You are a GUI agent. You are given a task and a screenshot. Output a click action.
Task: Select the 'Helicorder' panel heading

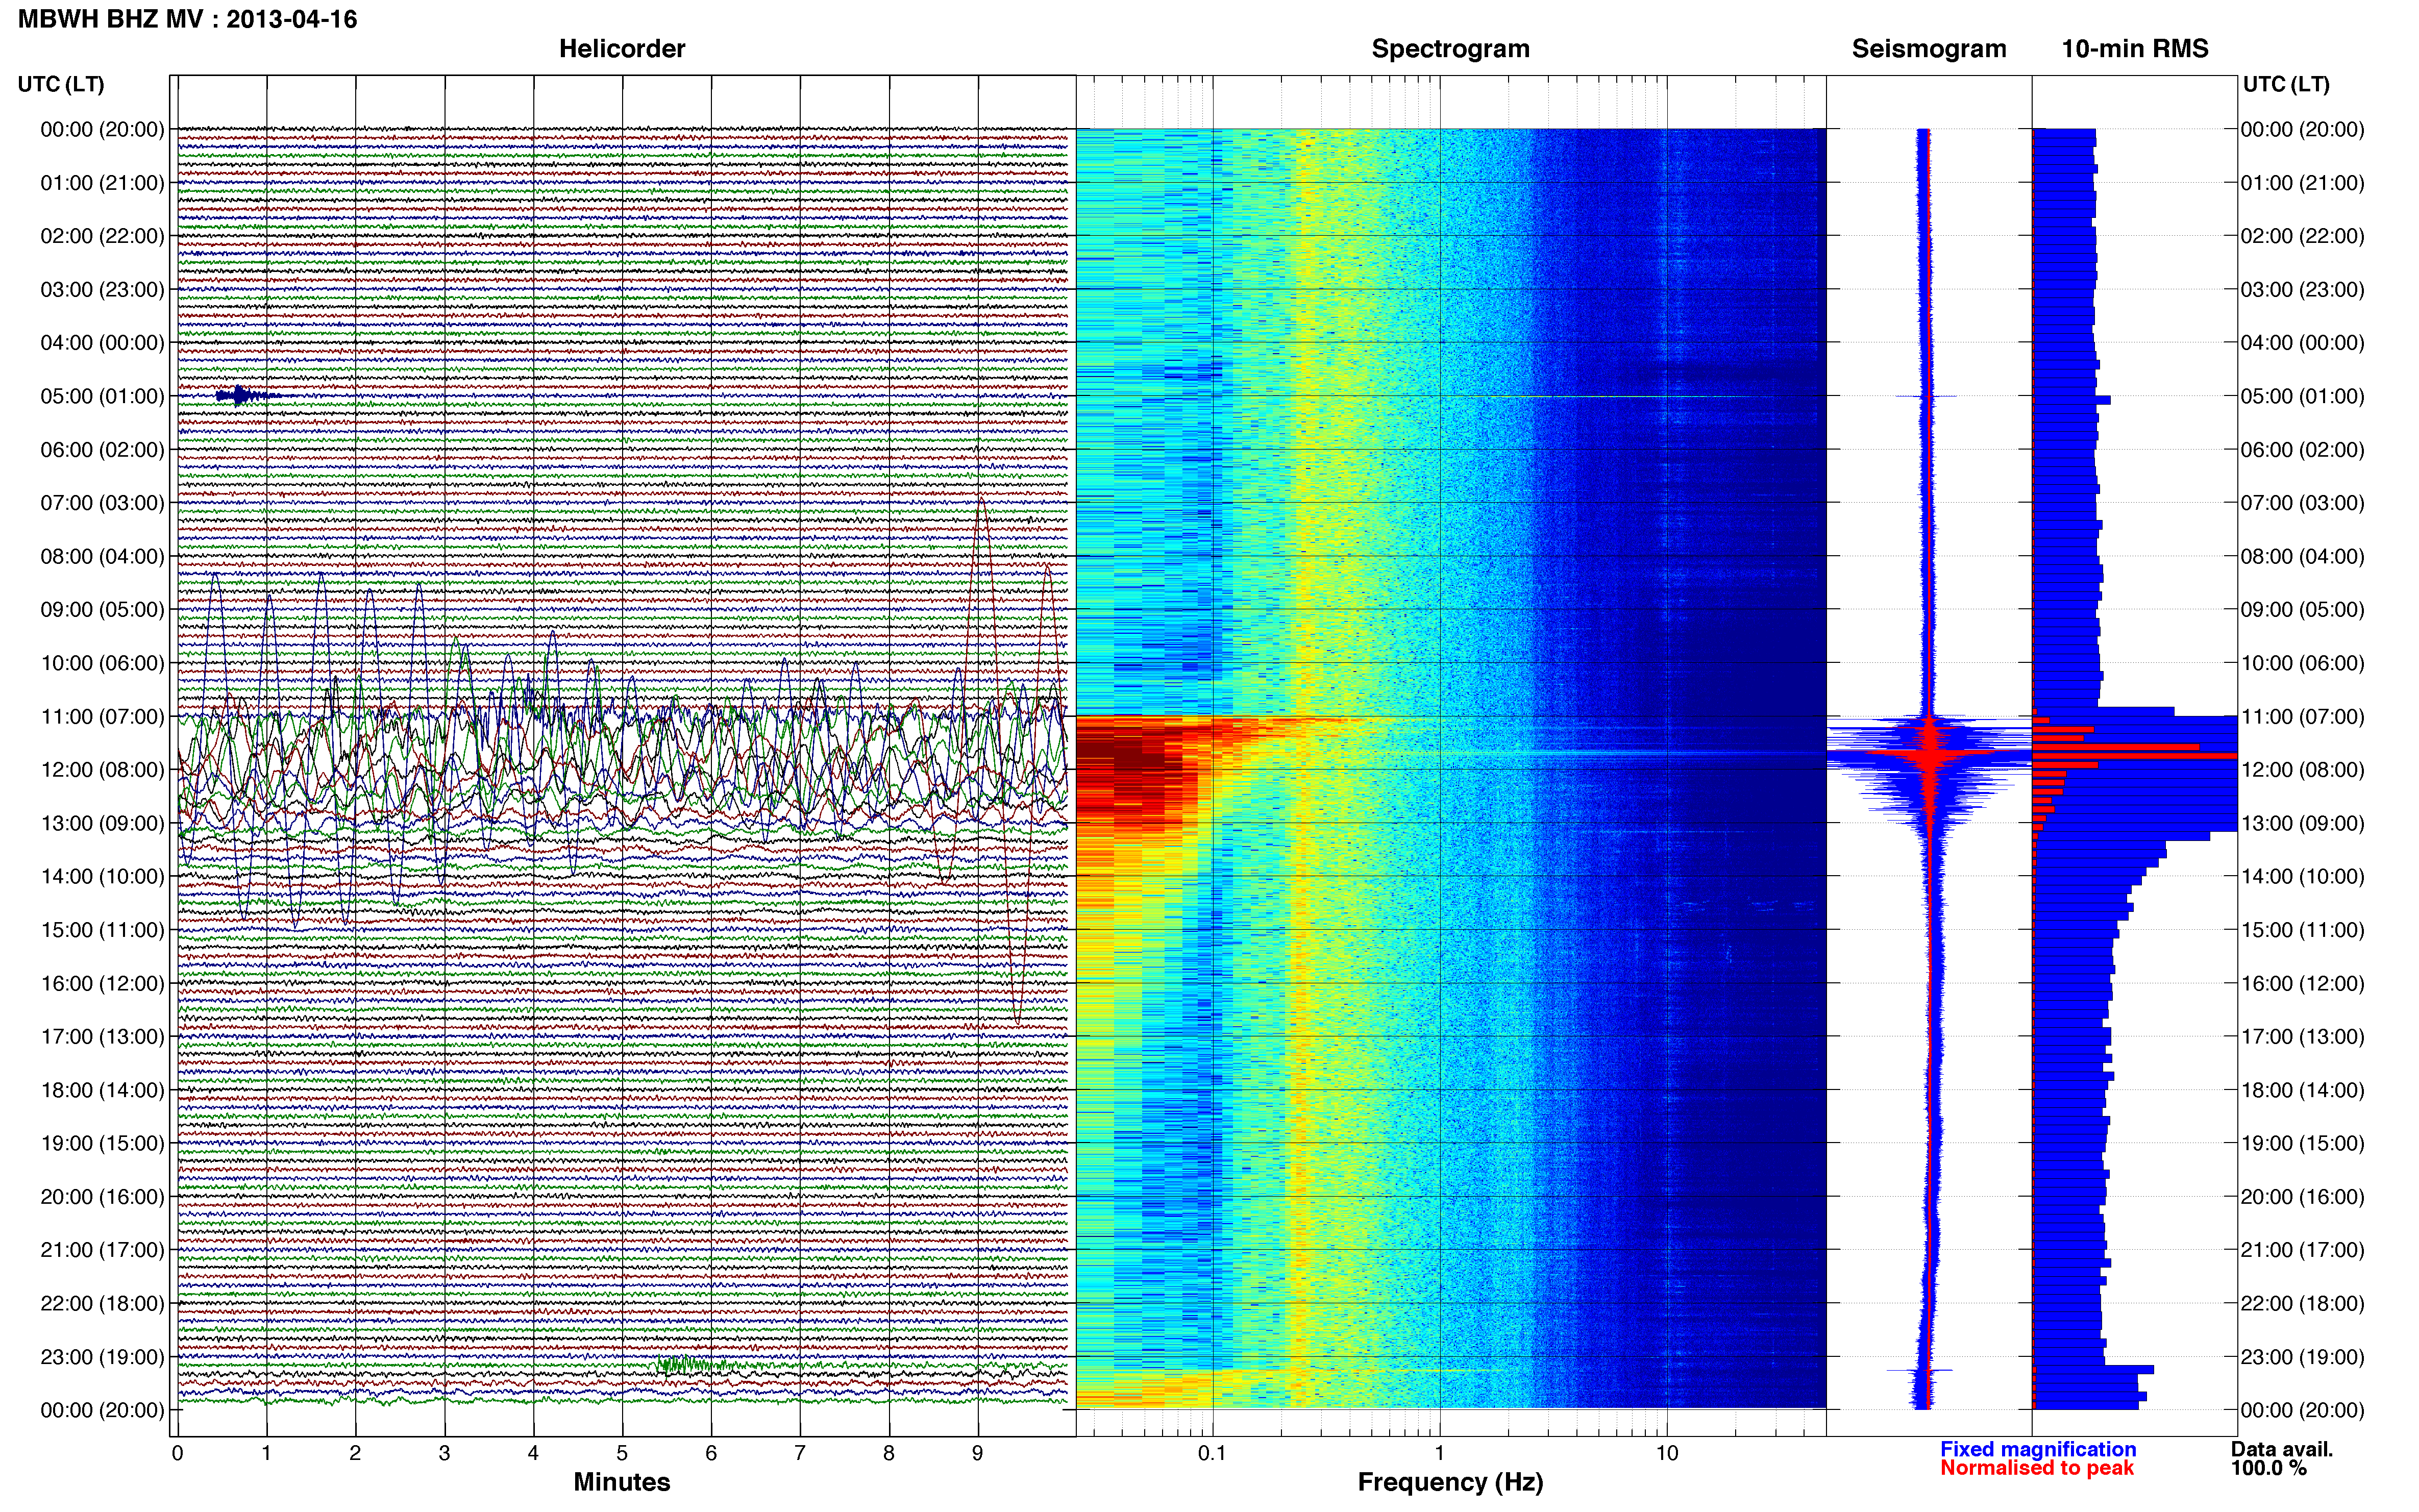point(621,49)
